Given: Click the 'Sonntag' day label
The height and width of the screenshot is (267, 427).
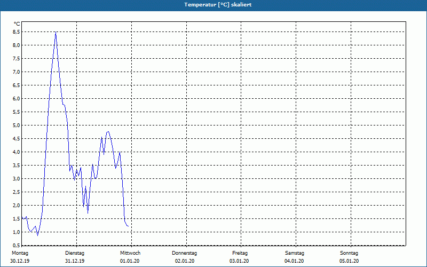Looking at the screenshot, I should point(349,253).
